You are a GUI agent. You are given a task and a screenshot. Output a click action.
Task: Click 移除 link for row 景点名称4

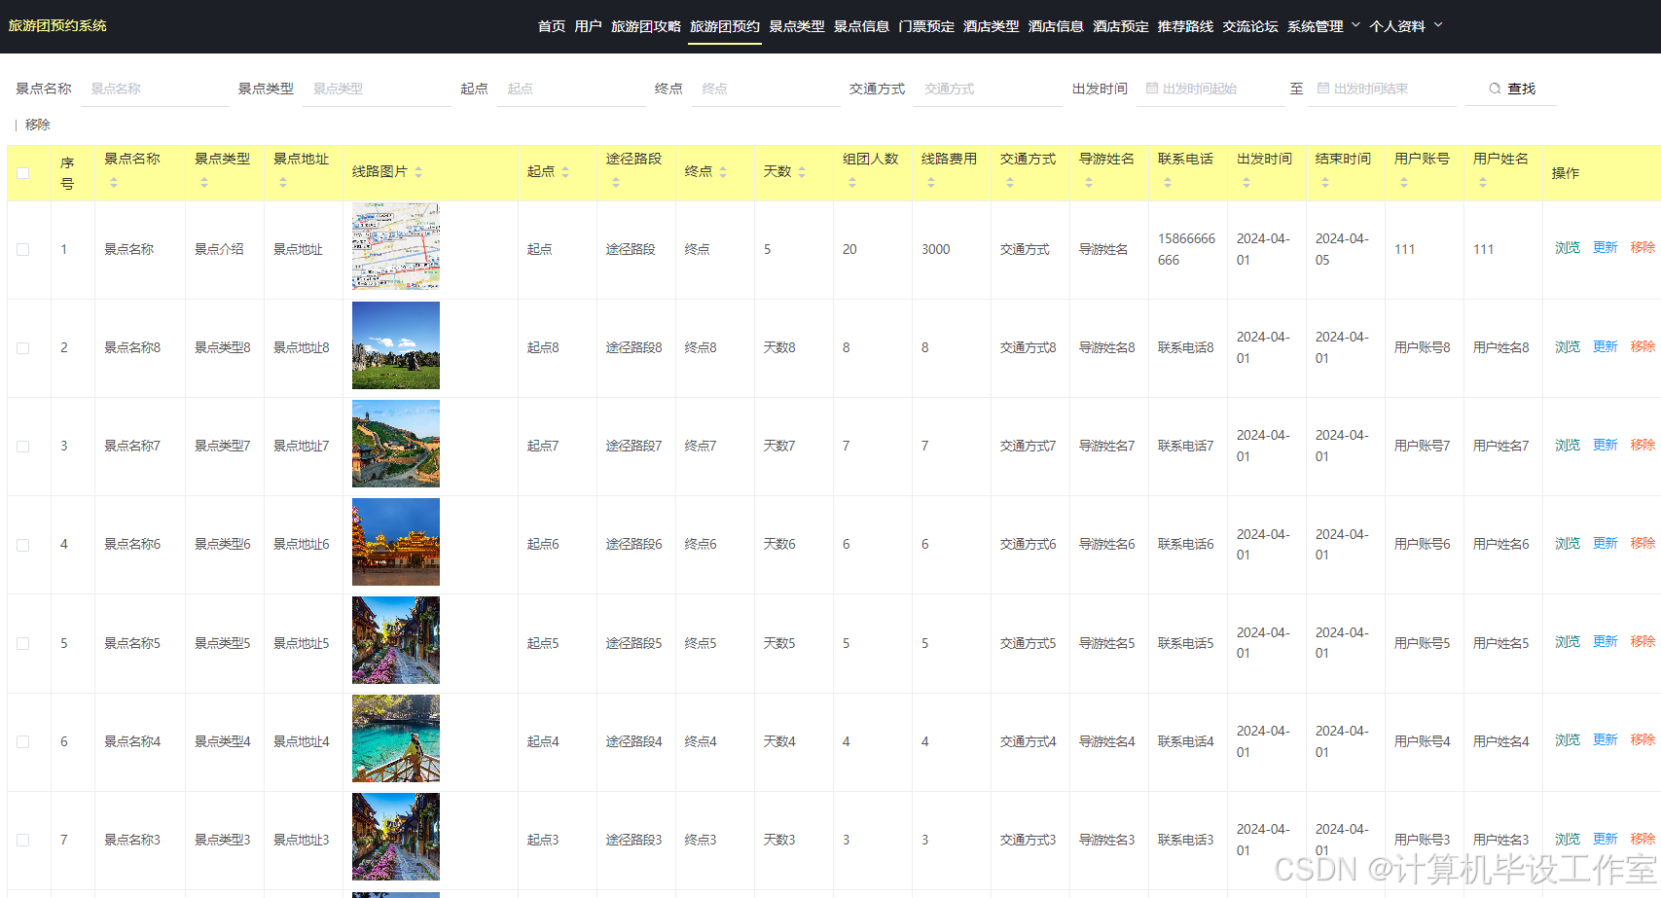pos(1643,740)
